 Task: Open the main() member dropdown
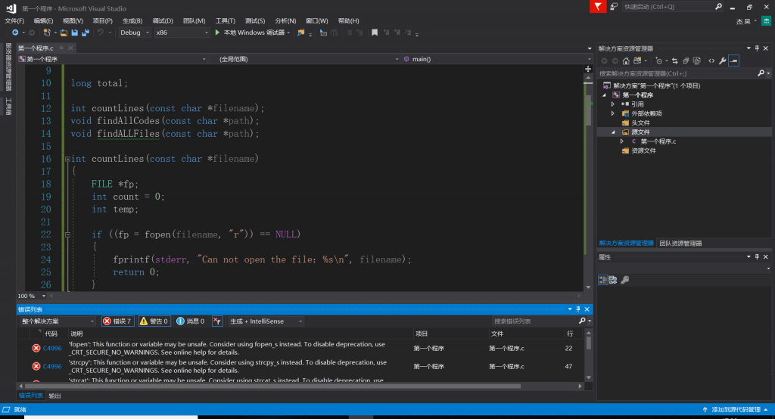[x=497, y=59]
